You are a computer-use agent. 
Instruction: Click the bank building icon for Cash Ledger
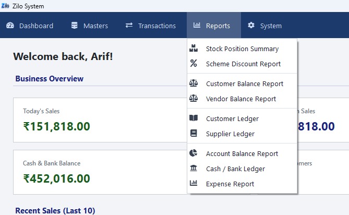194,168
